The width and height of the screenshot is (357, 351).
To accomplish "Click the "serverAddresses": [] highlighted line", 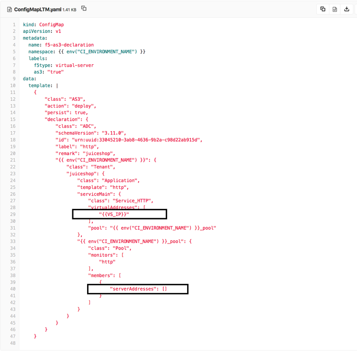I will [138, 289].
